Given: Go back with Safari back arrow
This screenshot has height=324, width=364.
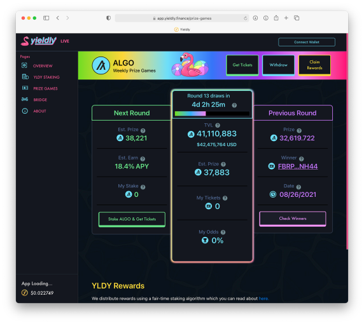Looking at the screenshot, I should (x=58, y=18).
